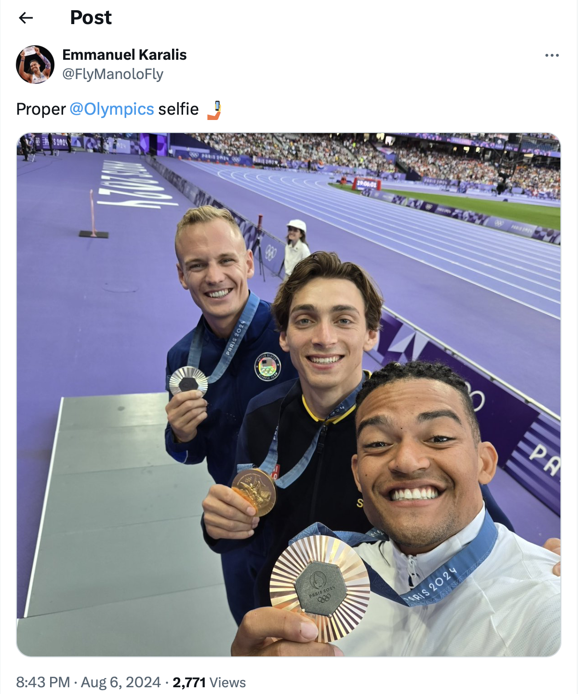
Task: Click the @FlyManoloFly handle
Action: (x=113, y=74)
